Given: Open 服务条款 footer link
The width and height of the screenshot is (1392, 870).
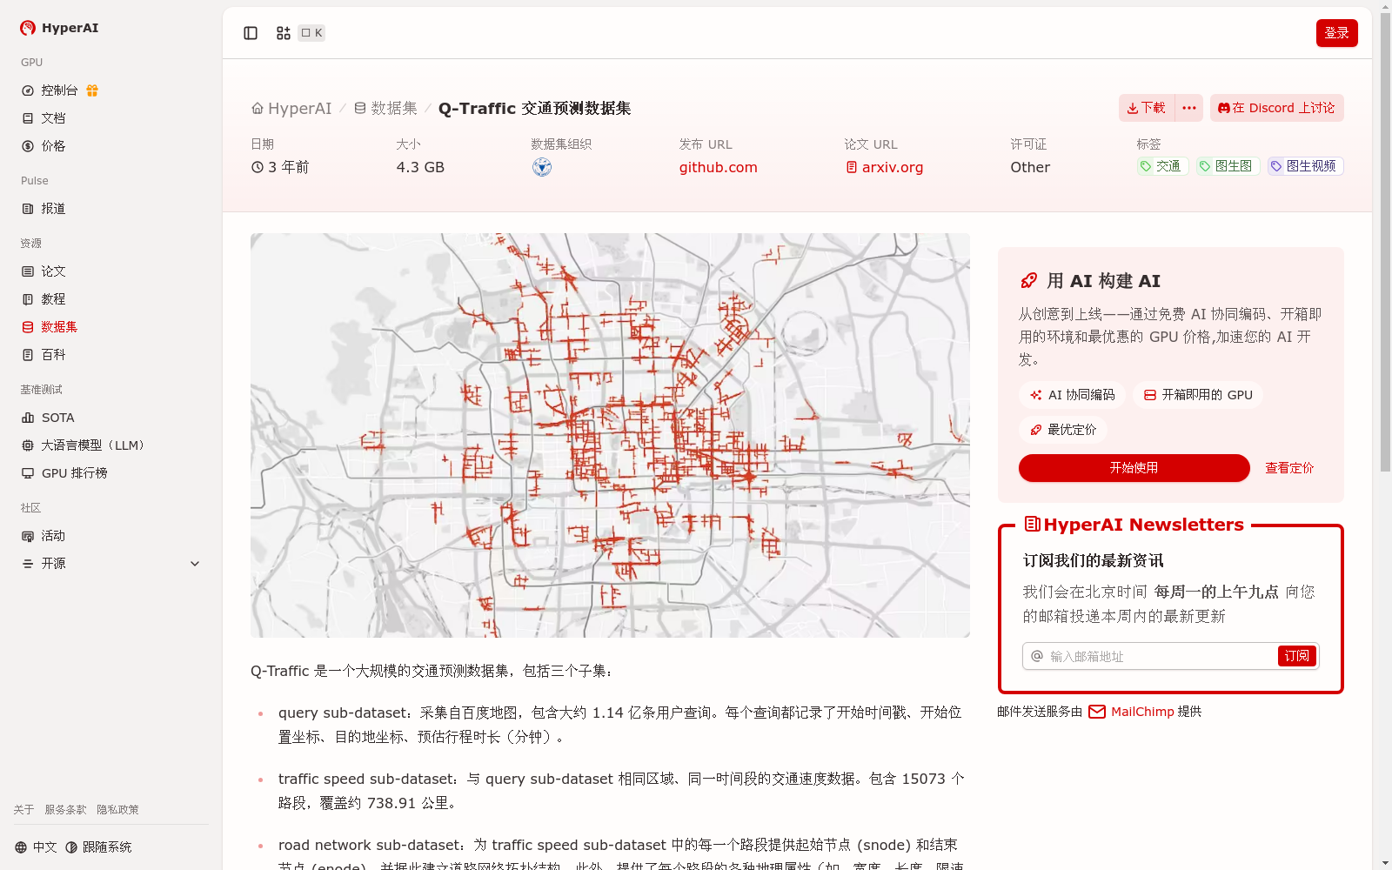Looking at the screenshot, I should 65,810.
